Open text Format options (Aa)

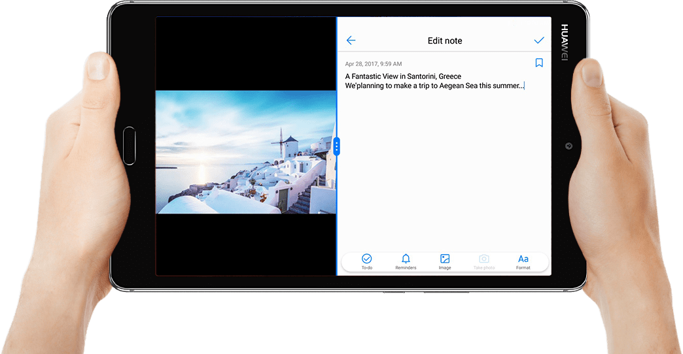click(523, 261)
